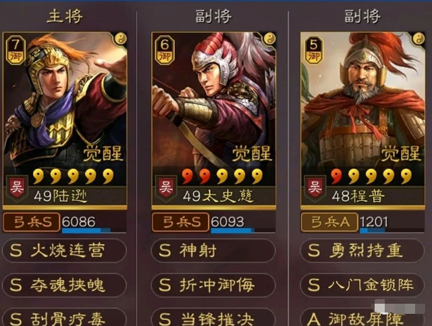Tap the yin-yang icon on 太史慈's card
The image size is (432, 326).
[269, 39]
